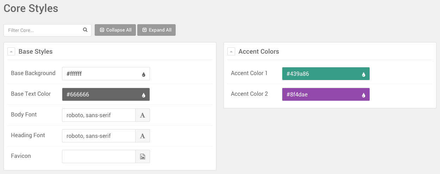This screenshot has width=440, height=174.
Task: Open color picker droplet for Accent Color 1
Action: click(364, 74)
